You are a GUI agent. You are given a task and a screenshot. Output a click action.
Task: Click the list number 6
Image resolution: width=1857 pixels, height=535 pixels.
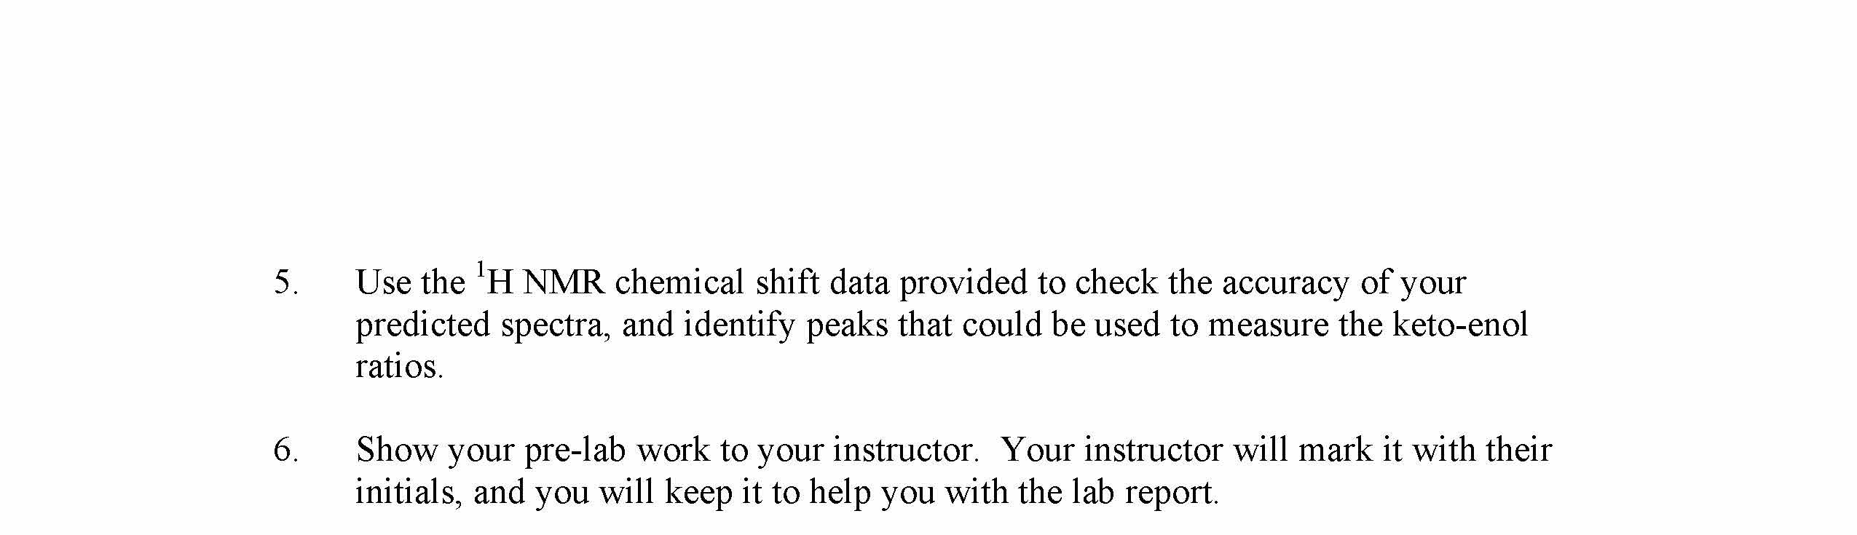coord(285,451)
